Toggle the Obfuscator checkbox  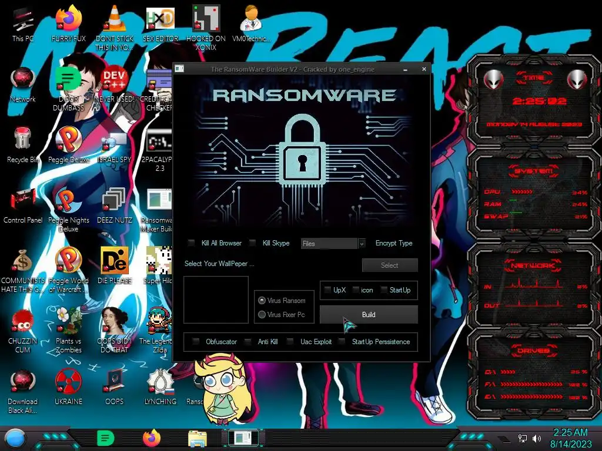click(x=196, y=341)
